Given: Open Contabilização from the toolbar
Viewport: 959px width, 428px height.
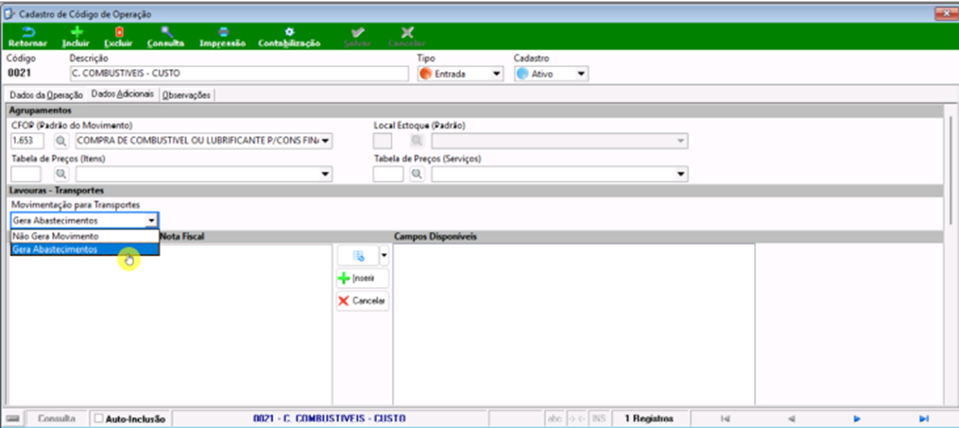Looking at the screenshot, I should pyautogui.click(x=289, y=37).
